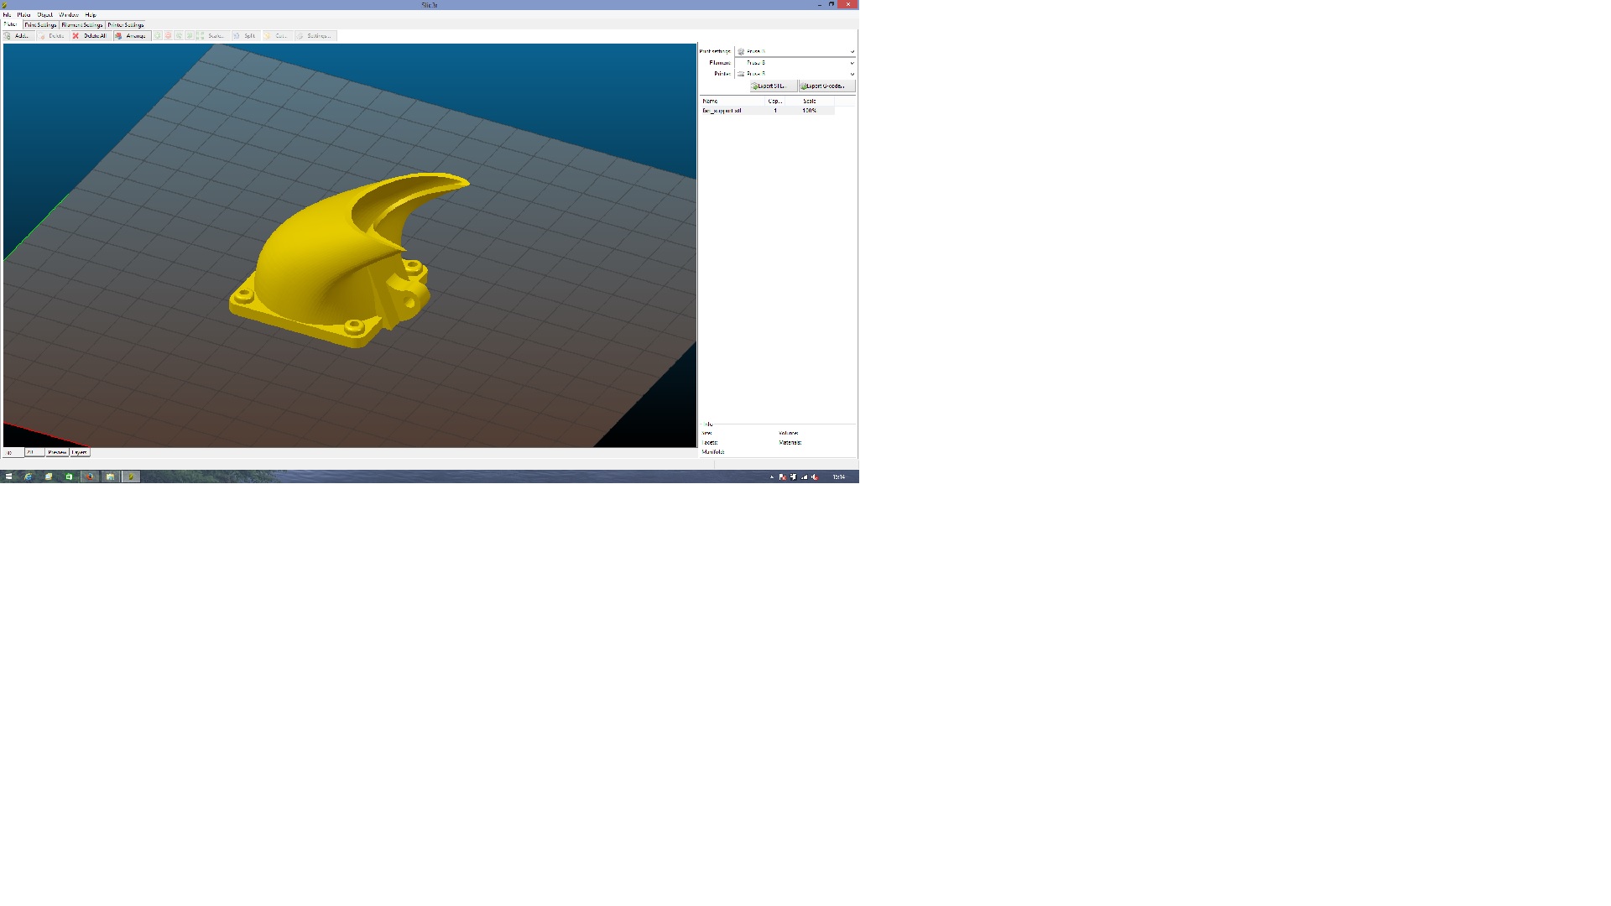Expand the Printer preset dropdown

click(x=852, y=74)
